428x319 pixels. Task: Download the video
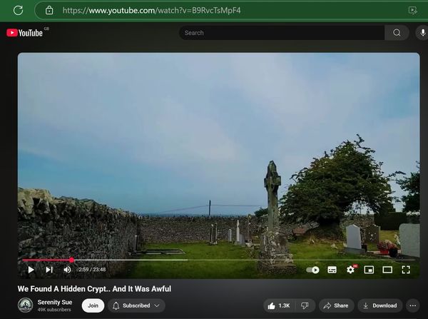click(380, 305)
